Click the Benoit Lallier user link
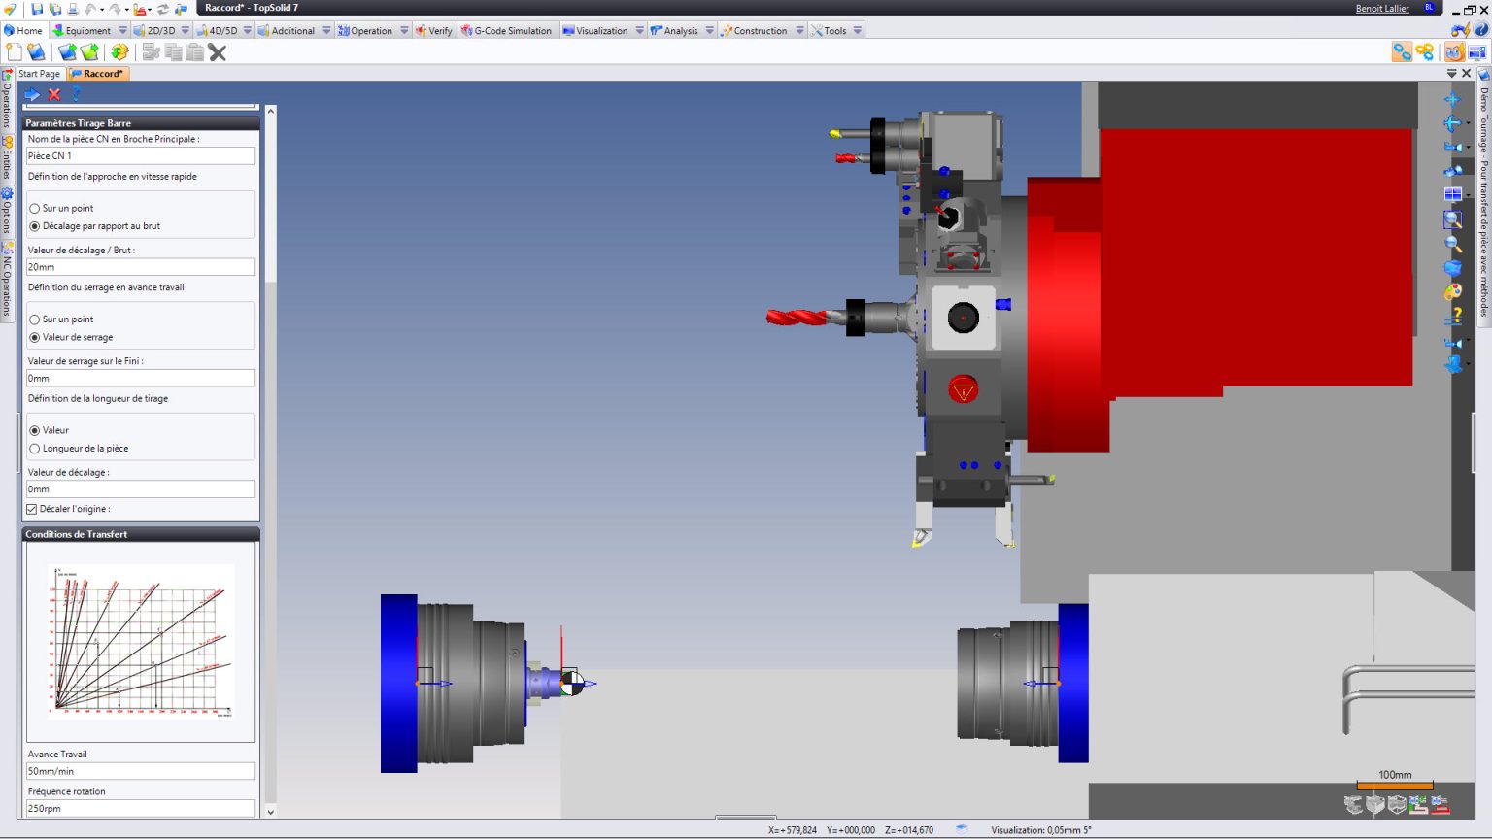1492x839 pixels. point(1381,8)
